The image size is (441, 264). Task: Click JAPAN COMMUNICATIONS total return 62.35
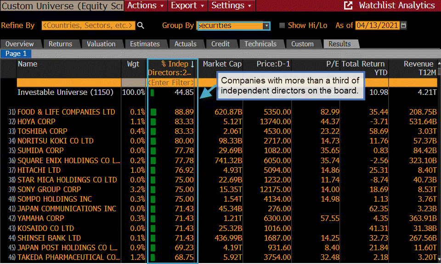(379, 209)
